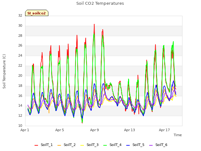Viewport: 201px width, 151px height.
Task: Select the SoilT_1 legend label
Action: click(47, 145)
